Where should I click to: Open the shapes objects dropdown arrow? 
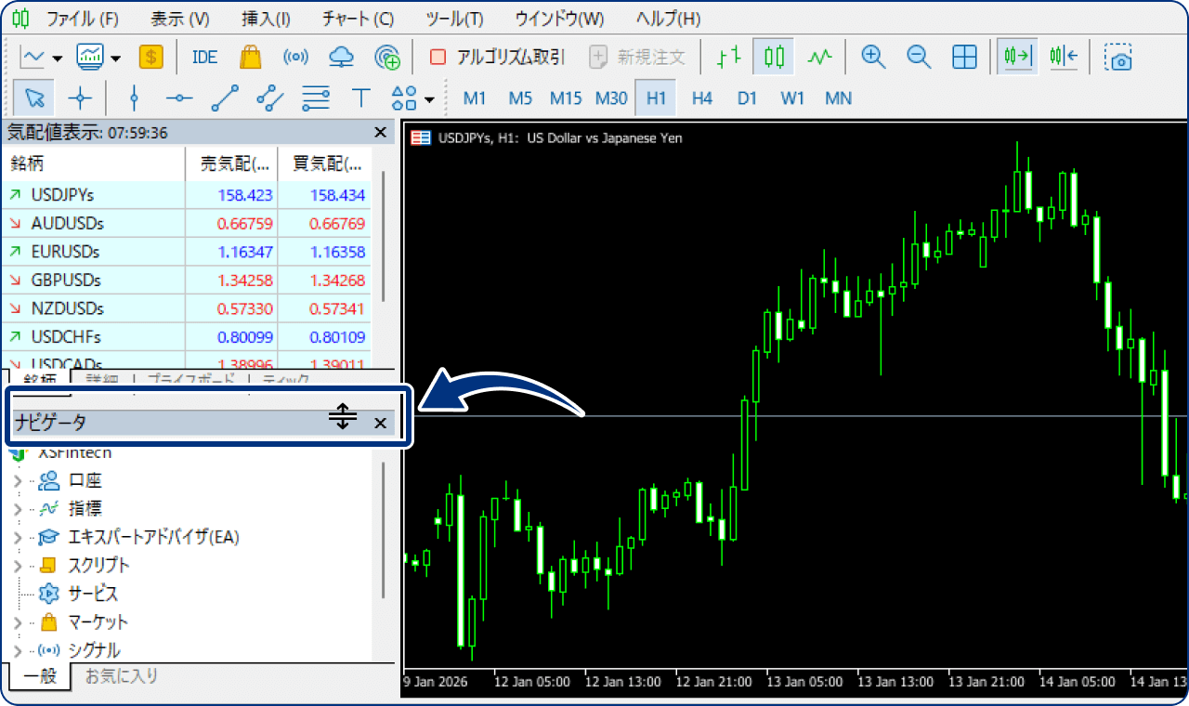click(x=429, y=99)
